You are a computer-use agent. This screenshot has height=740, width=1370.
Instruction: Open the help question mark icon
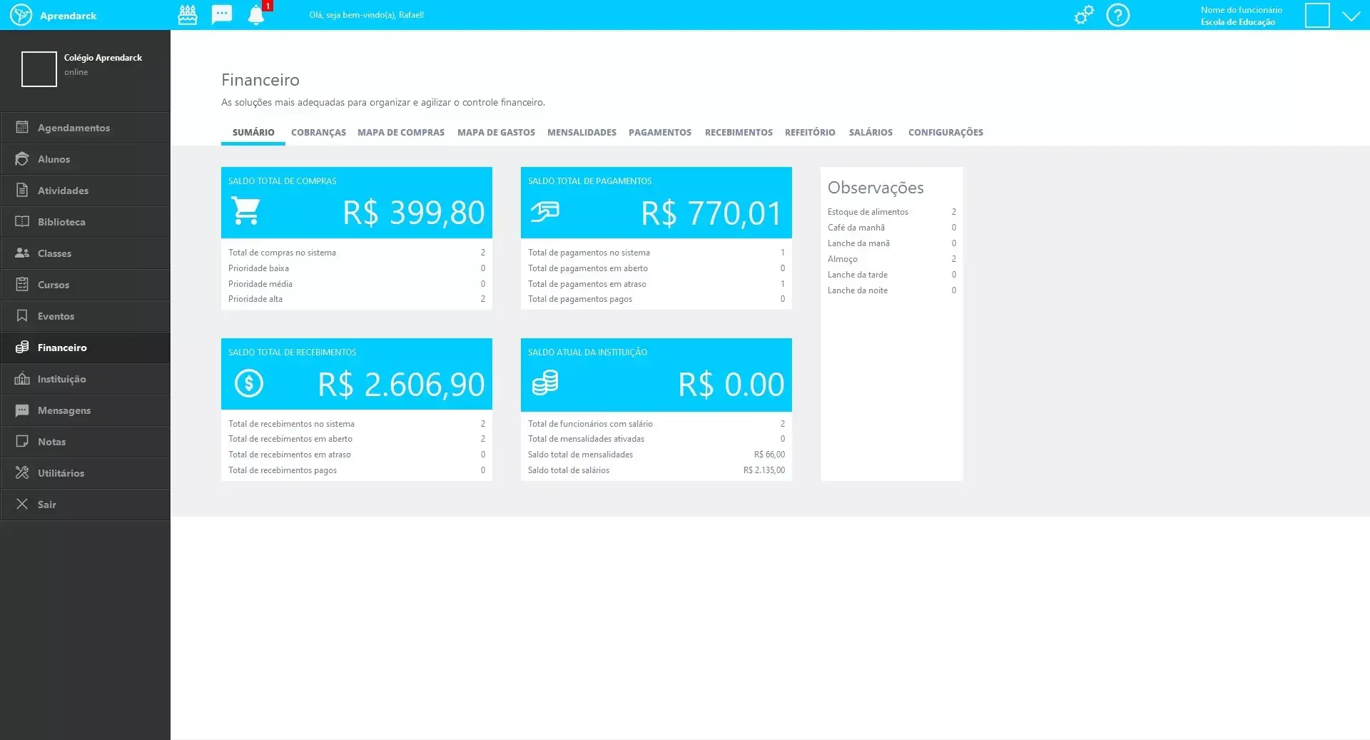pyautogui.click(x=1118, y=15)
